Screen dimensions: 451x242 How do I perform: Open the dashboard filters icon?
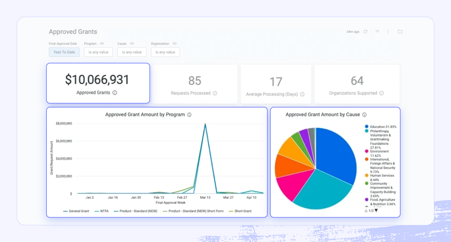377,31
